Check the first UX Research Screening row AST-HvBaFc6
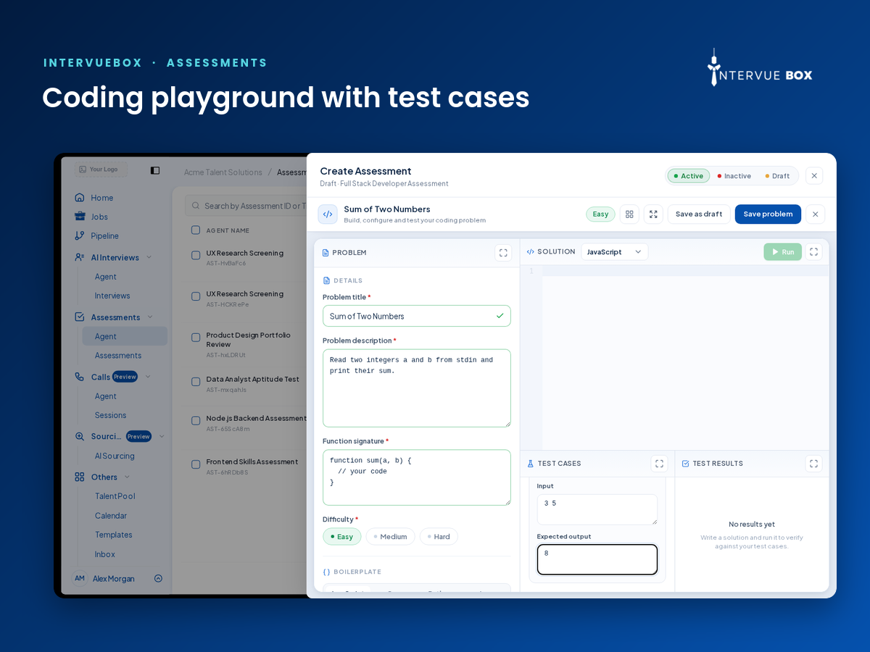870x652 pixels. [x=196, y=255]
